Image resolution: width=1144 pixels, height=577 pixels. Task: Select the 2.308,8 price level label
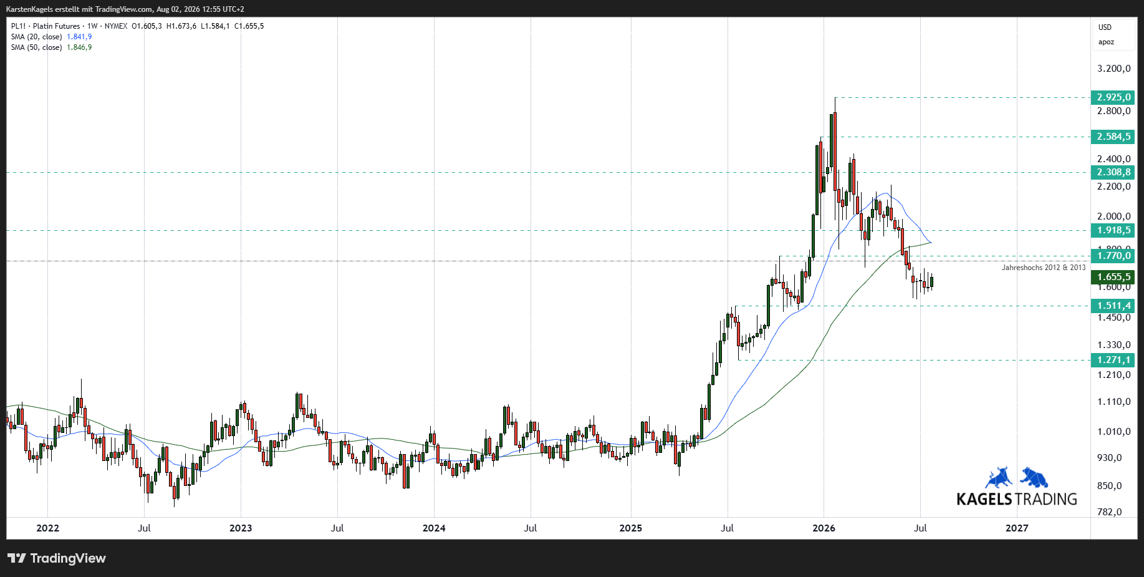(1113, 172)
